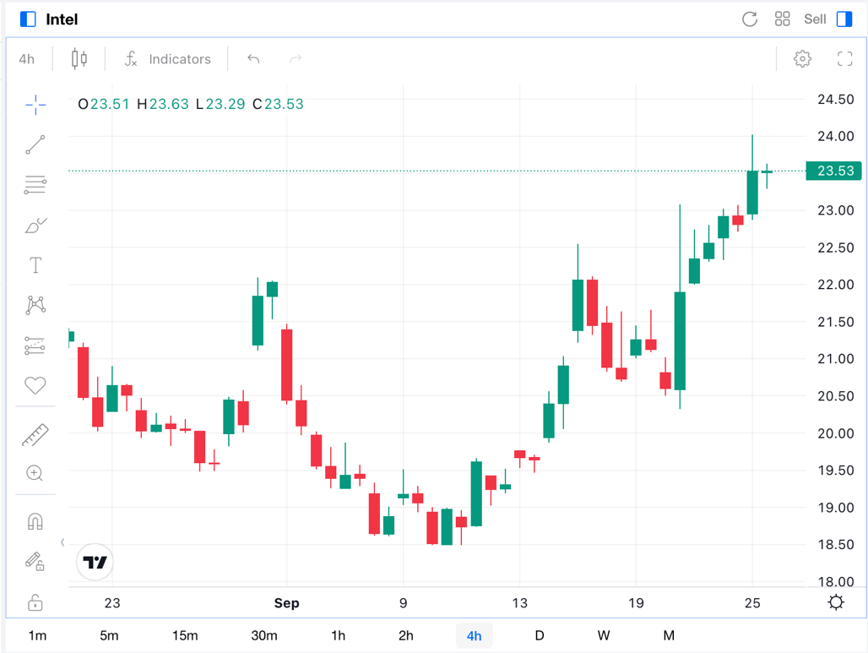Select the crosshair cursor tool
868x653 pixels.
35,105
